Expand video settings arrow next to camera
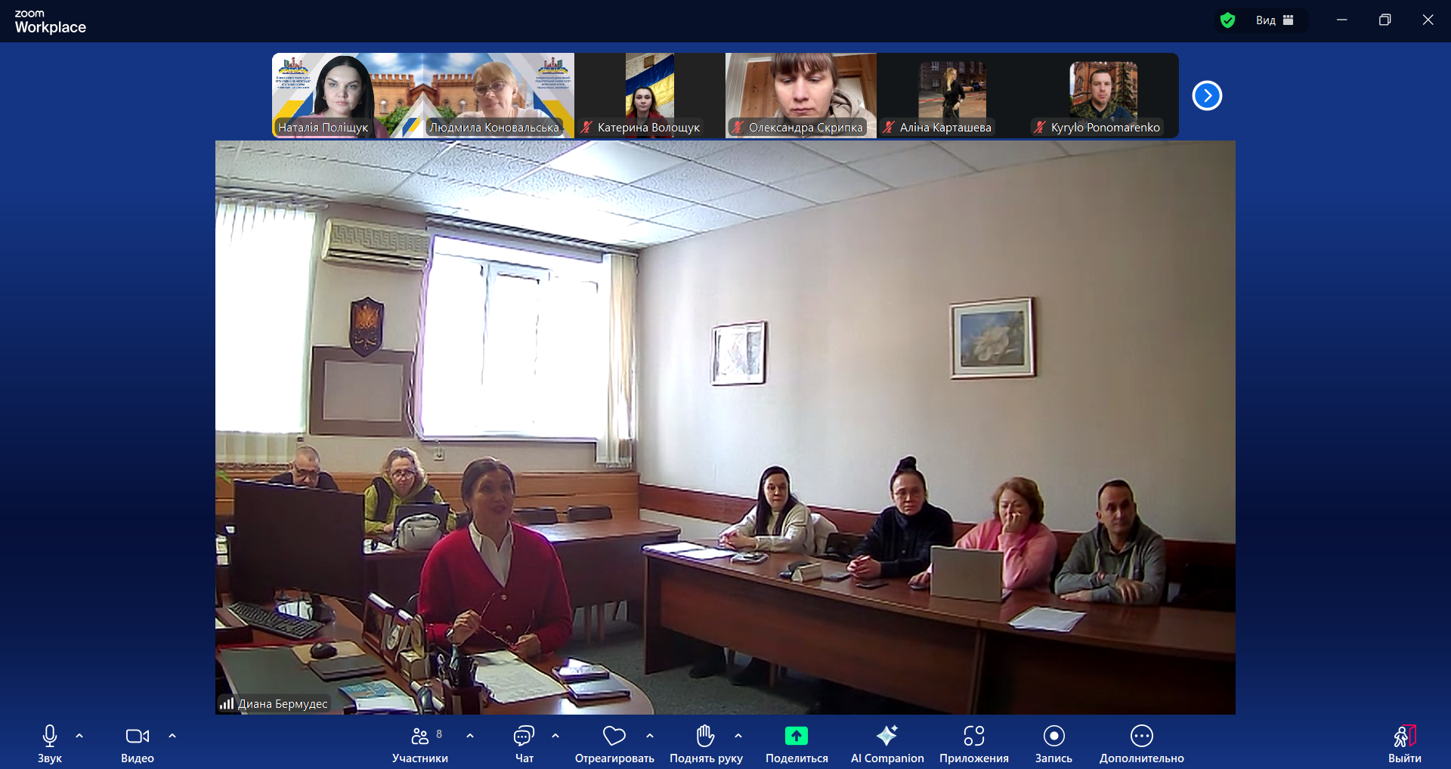The width and height of the screenshot is (1451, 769). (172, 736)
